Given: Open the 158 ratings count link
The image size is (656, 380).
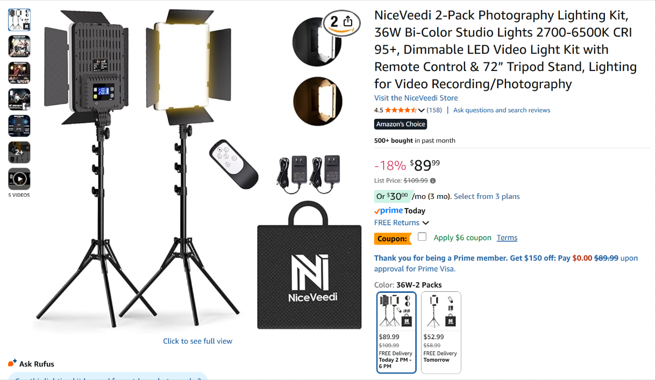Looking at the screenshot, I should 434,110.
